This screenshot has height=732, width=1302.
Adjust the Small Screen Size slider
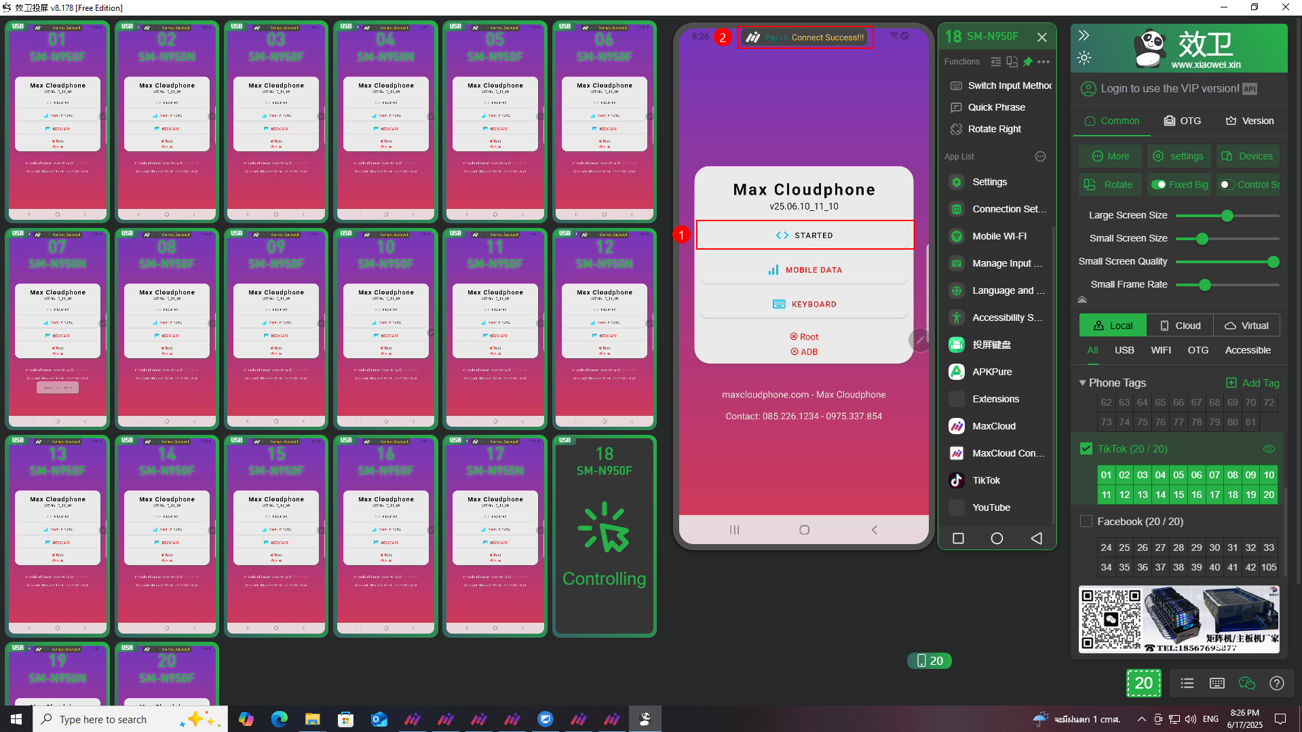click(x=1202, y=239)
